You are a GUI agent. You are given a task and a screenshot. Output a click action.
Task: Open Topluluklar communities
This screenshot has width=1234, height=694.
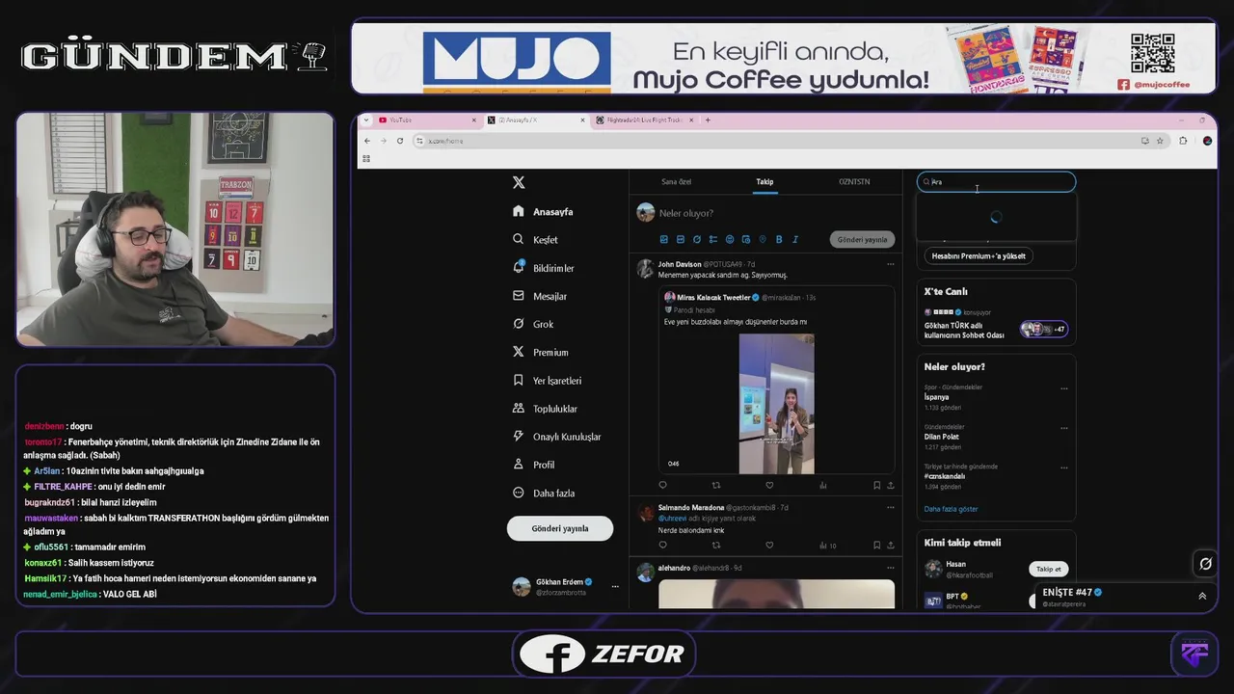tap(545, 409)
